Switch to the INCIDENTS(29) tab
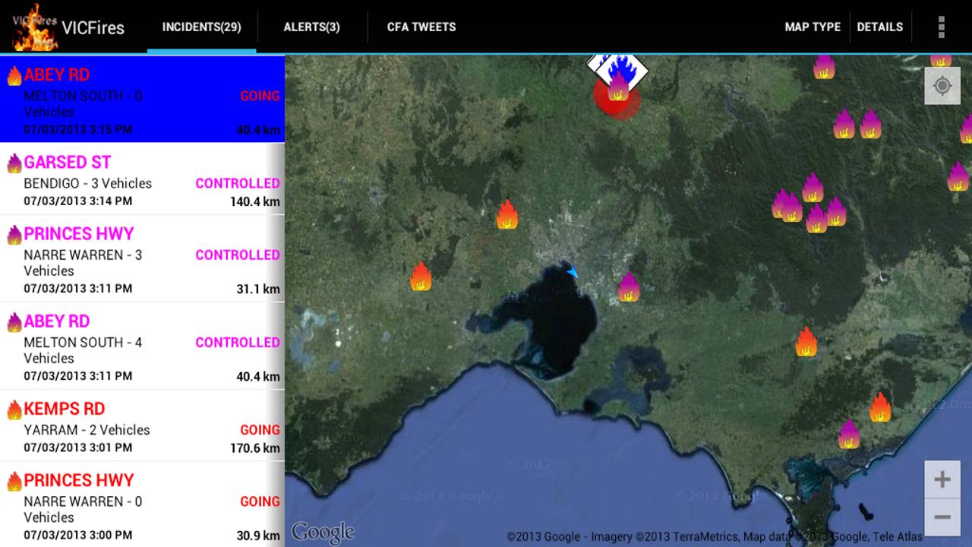972x547 pixels. tap(202, 27)
